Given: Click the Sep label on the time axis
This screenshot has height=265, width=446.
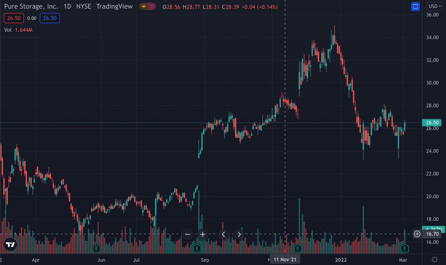Looking at the screenshot, I should (205, 260).
